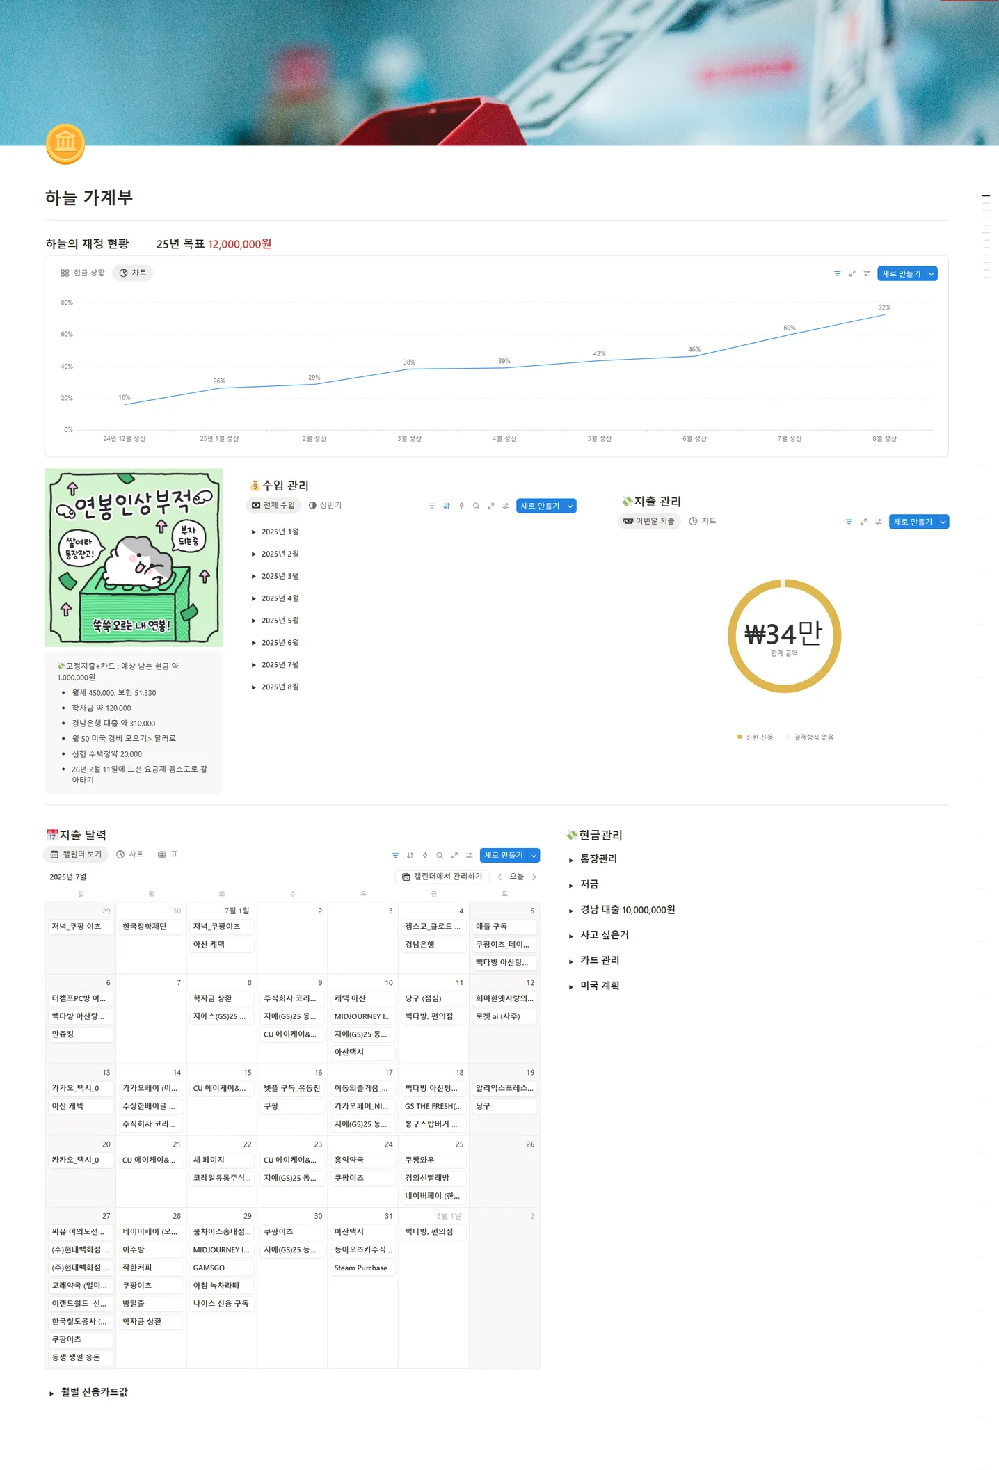The width and height of the screenshot is (999, 1470).
Task: Expand the 2025년 2월 group
Action: pyautogui.click(x=254, y=554)
